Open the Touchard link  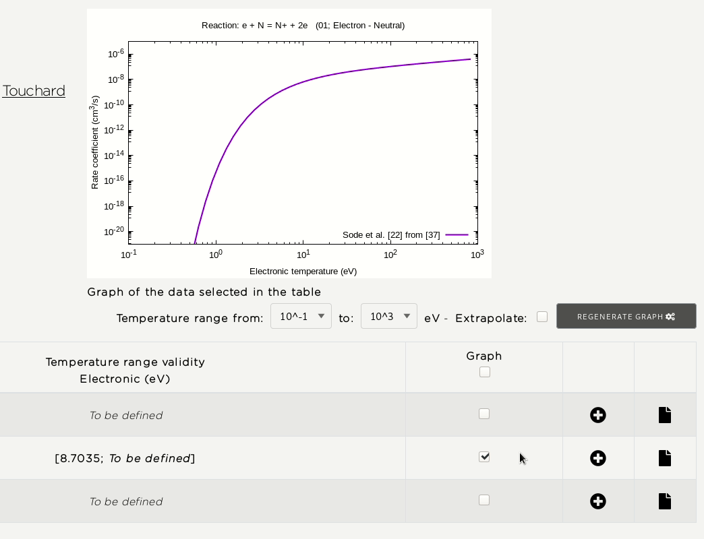pyautogui.click(x=34, y=91)
